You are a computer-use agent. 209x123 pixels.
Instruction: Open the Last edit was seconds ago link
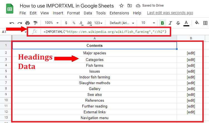click(x=170, y=13)
